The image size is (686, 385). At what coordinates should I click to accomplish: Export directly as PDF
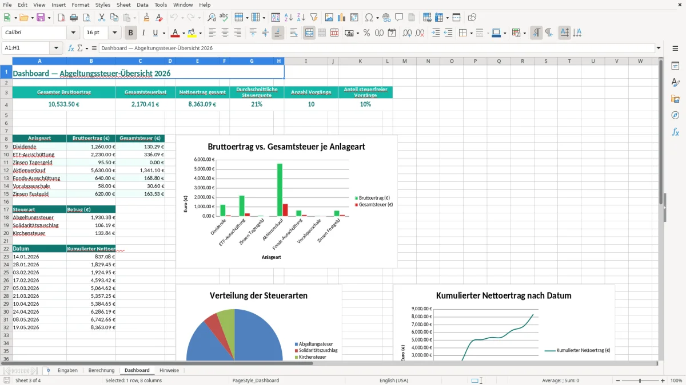coord(61,18)
